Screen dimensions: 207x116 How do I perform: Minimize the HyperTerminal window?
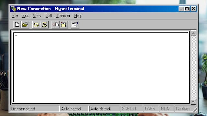[x=181, y=9]
